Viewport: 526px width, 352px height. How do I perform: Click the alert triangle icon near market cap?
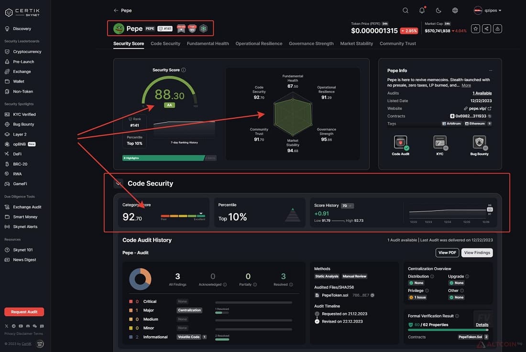pos(497,29)
